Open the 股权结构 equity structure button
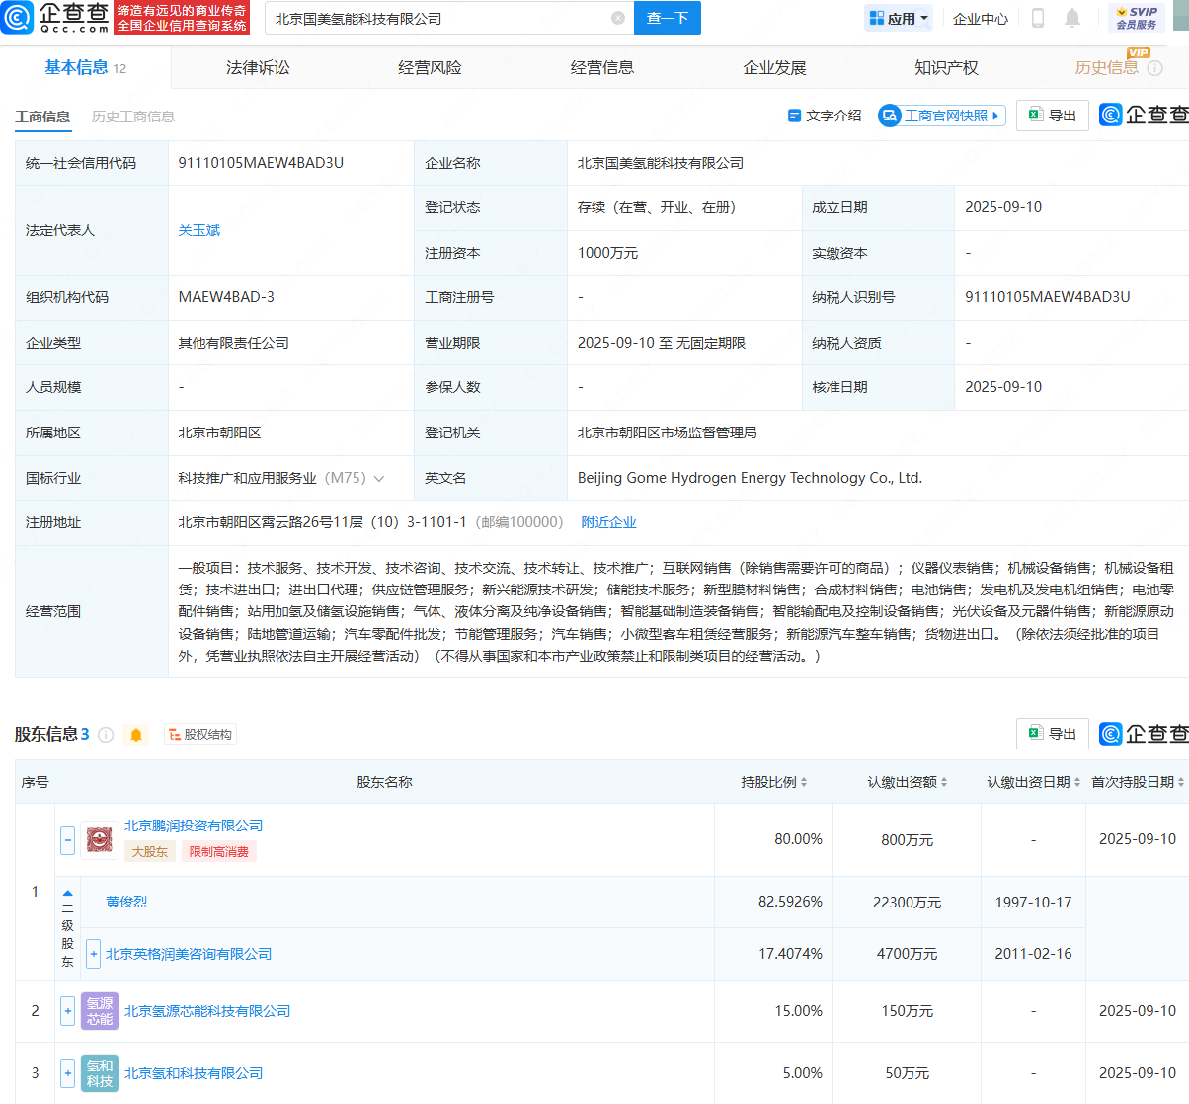The image size is (1189, 1104). tap(200, 735)
